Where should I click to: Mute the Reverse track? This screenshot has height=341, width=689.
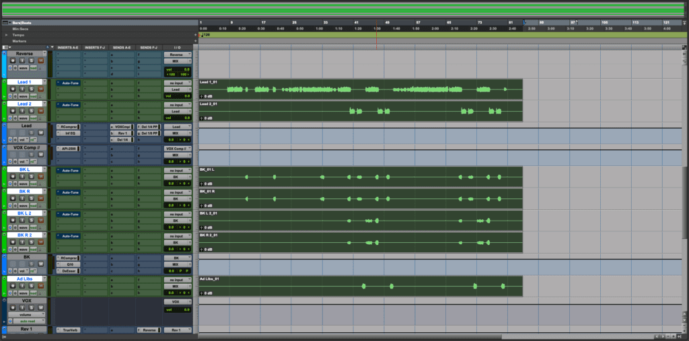tap(41, 61)
